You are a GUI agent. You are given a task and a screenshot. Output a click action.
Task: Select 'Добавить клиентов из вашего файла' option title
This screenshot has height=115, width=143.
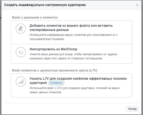tap(71, 28)
